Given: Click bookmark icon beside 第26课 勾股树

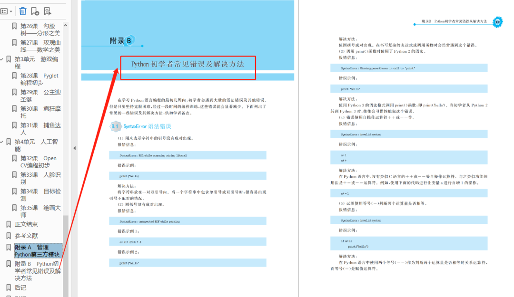Looking at the screenshot, I should pos(14,26).
